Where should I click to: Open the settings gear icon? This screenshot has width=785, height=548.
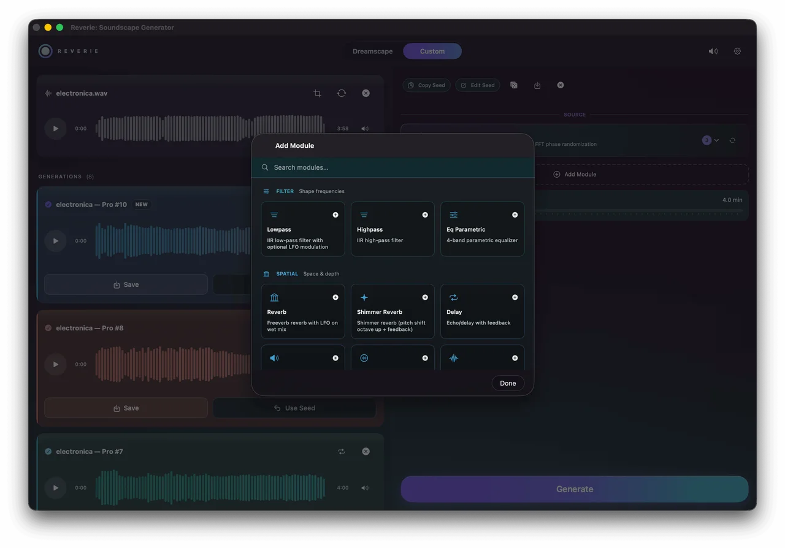737,51
